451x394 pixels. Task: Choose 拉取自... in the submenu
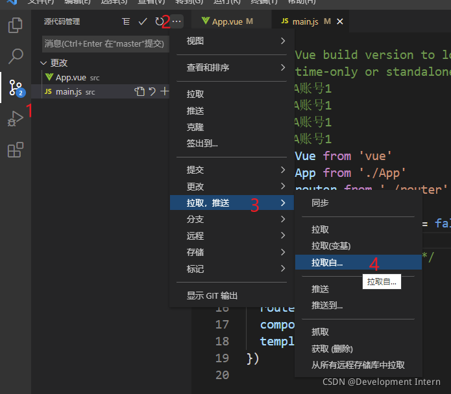tap(358, 262)
